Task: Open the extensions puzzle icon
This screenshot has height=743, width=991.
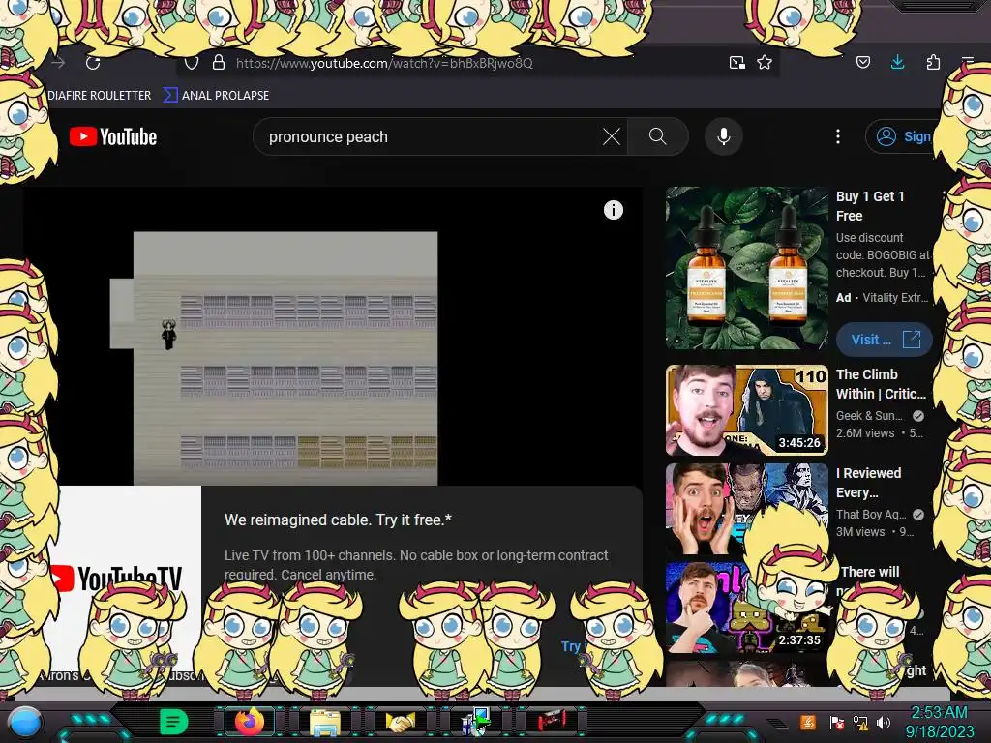Action: tap(933, 62)
